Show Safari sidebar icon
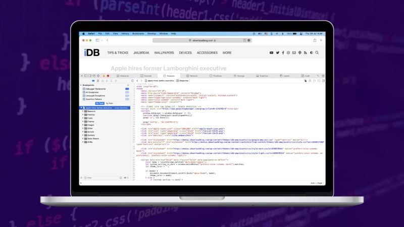404x227 pixels. pos(97,40)
